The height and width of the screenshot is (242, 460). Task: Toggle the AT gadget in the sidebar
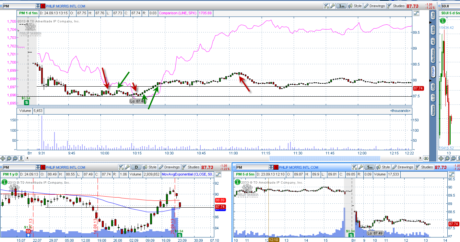(433, 42)
